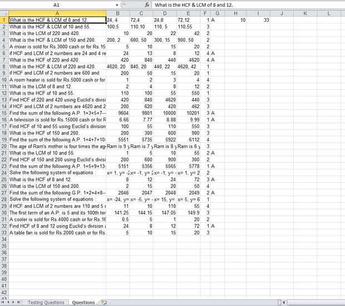Click cell 'What is the HCF of 8 and 12'
Image resolution: width=345 pixels, height=306 pixels.
[57, 179]
